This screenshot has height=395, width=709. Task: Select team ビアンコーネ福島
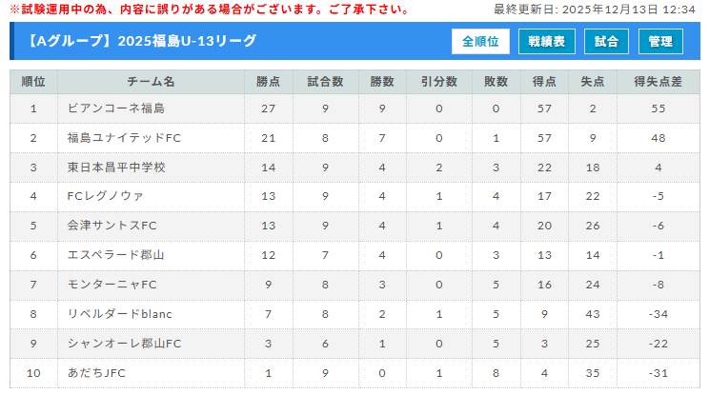coord(116,109)
